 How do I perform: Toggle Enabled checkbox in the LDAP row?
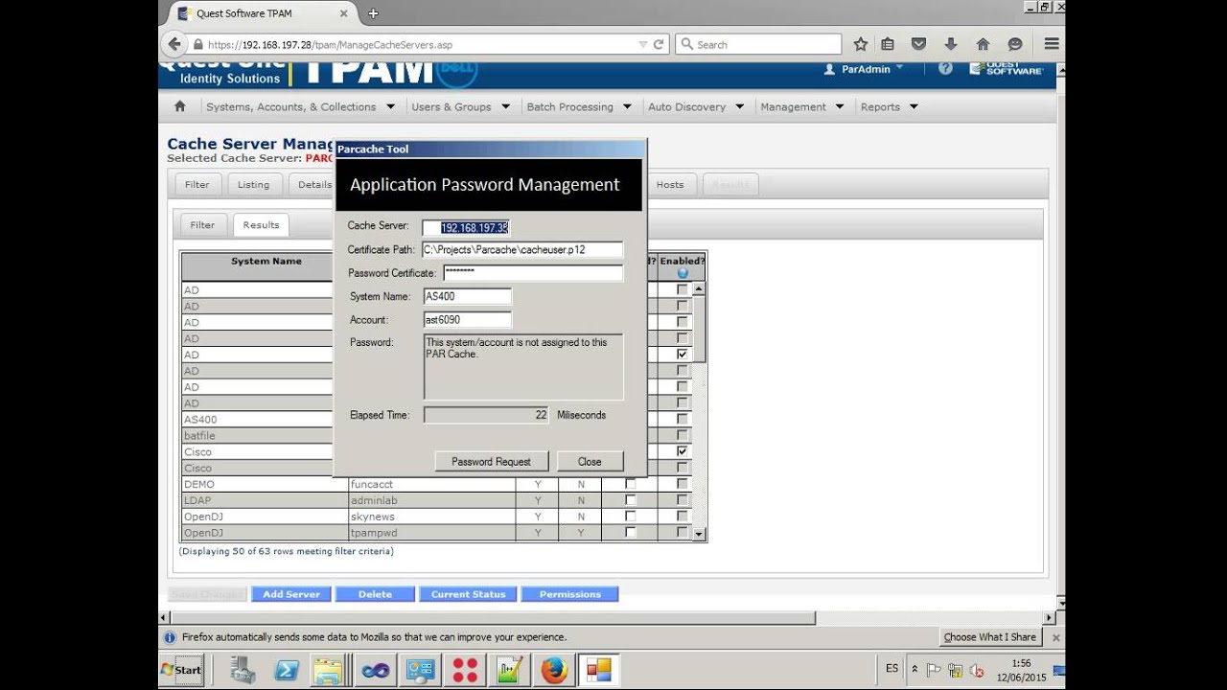[x=683, y=500]
